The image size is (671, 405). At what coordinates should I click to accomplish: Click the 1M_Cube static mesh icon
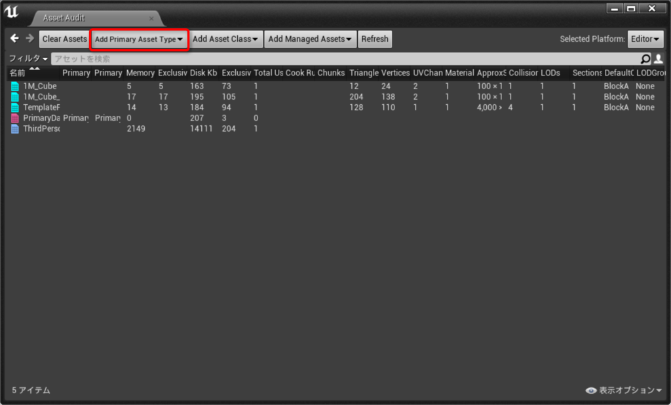tap(15, 87)
